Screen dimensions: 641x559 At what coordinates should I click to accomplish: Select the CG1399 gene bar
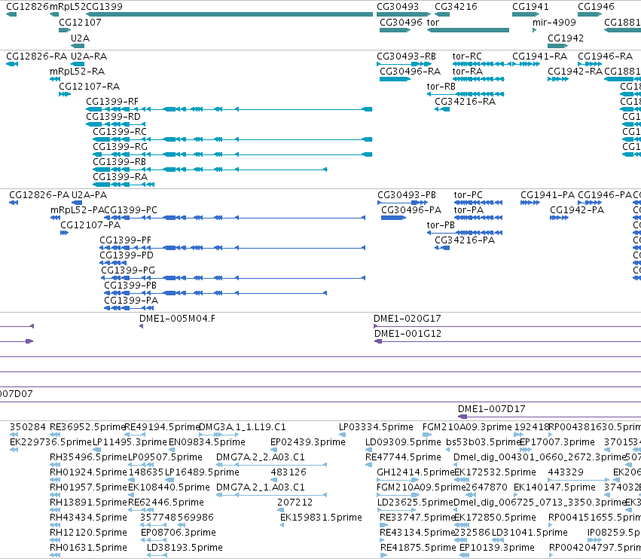click(229, 14)
